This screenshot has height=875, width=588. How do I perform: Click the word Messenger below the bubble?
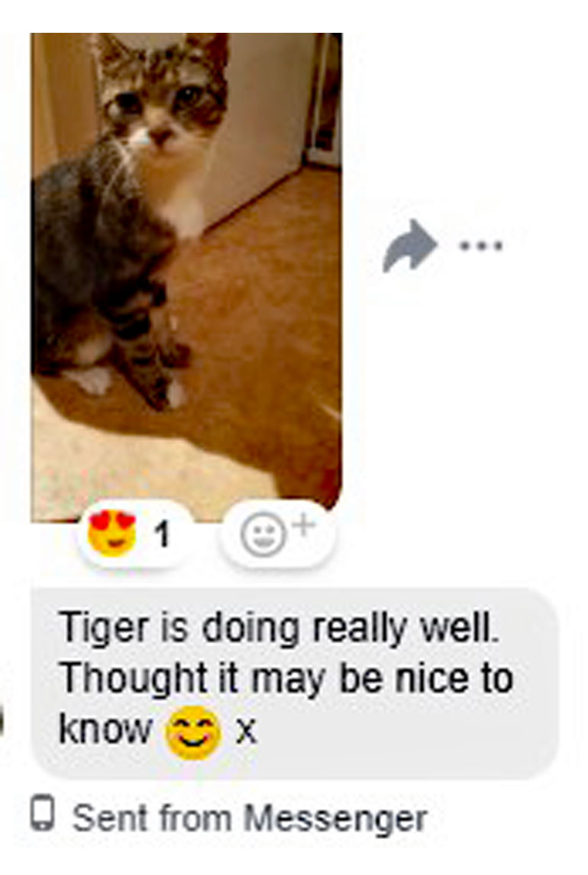335,820
